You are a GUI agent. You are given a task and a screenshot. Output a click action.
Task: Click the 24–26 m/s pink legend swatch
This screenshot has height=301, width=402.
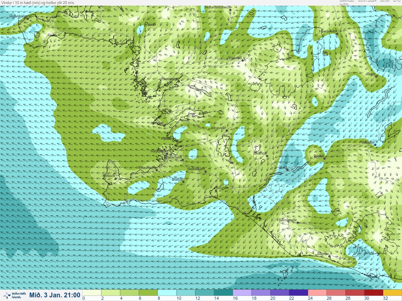tap(317, 293)
